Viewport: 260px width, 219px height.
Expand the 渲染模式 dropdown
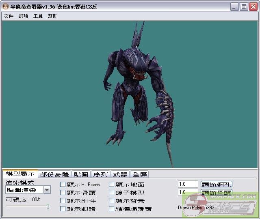tap(47, 190)
